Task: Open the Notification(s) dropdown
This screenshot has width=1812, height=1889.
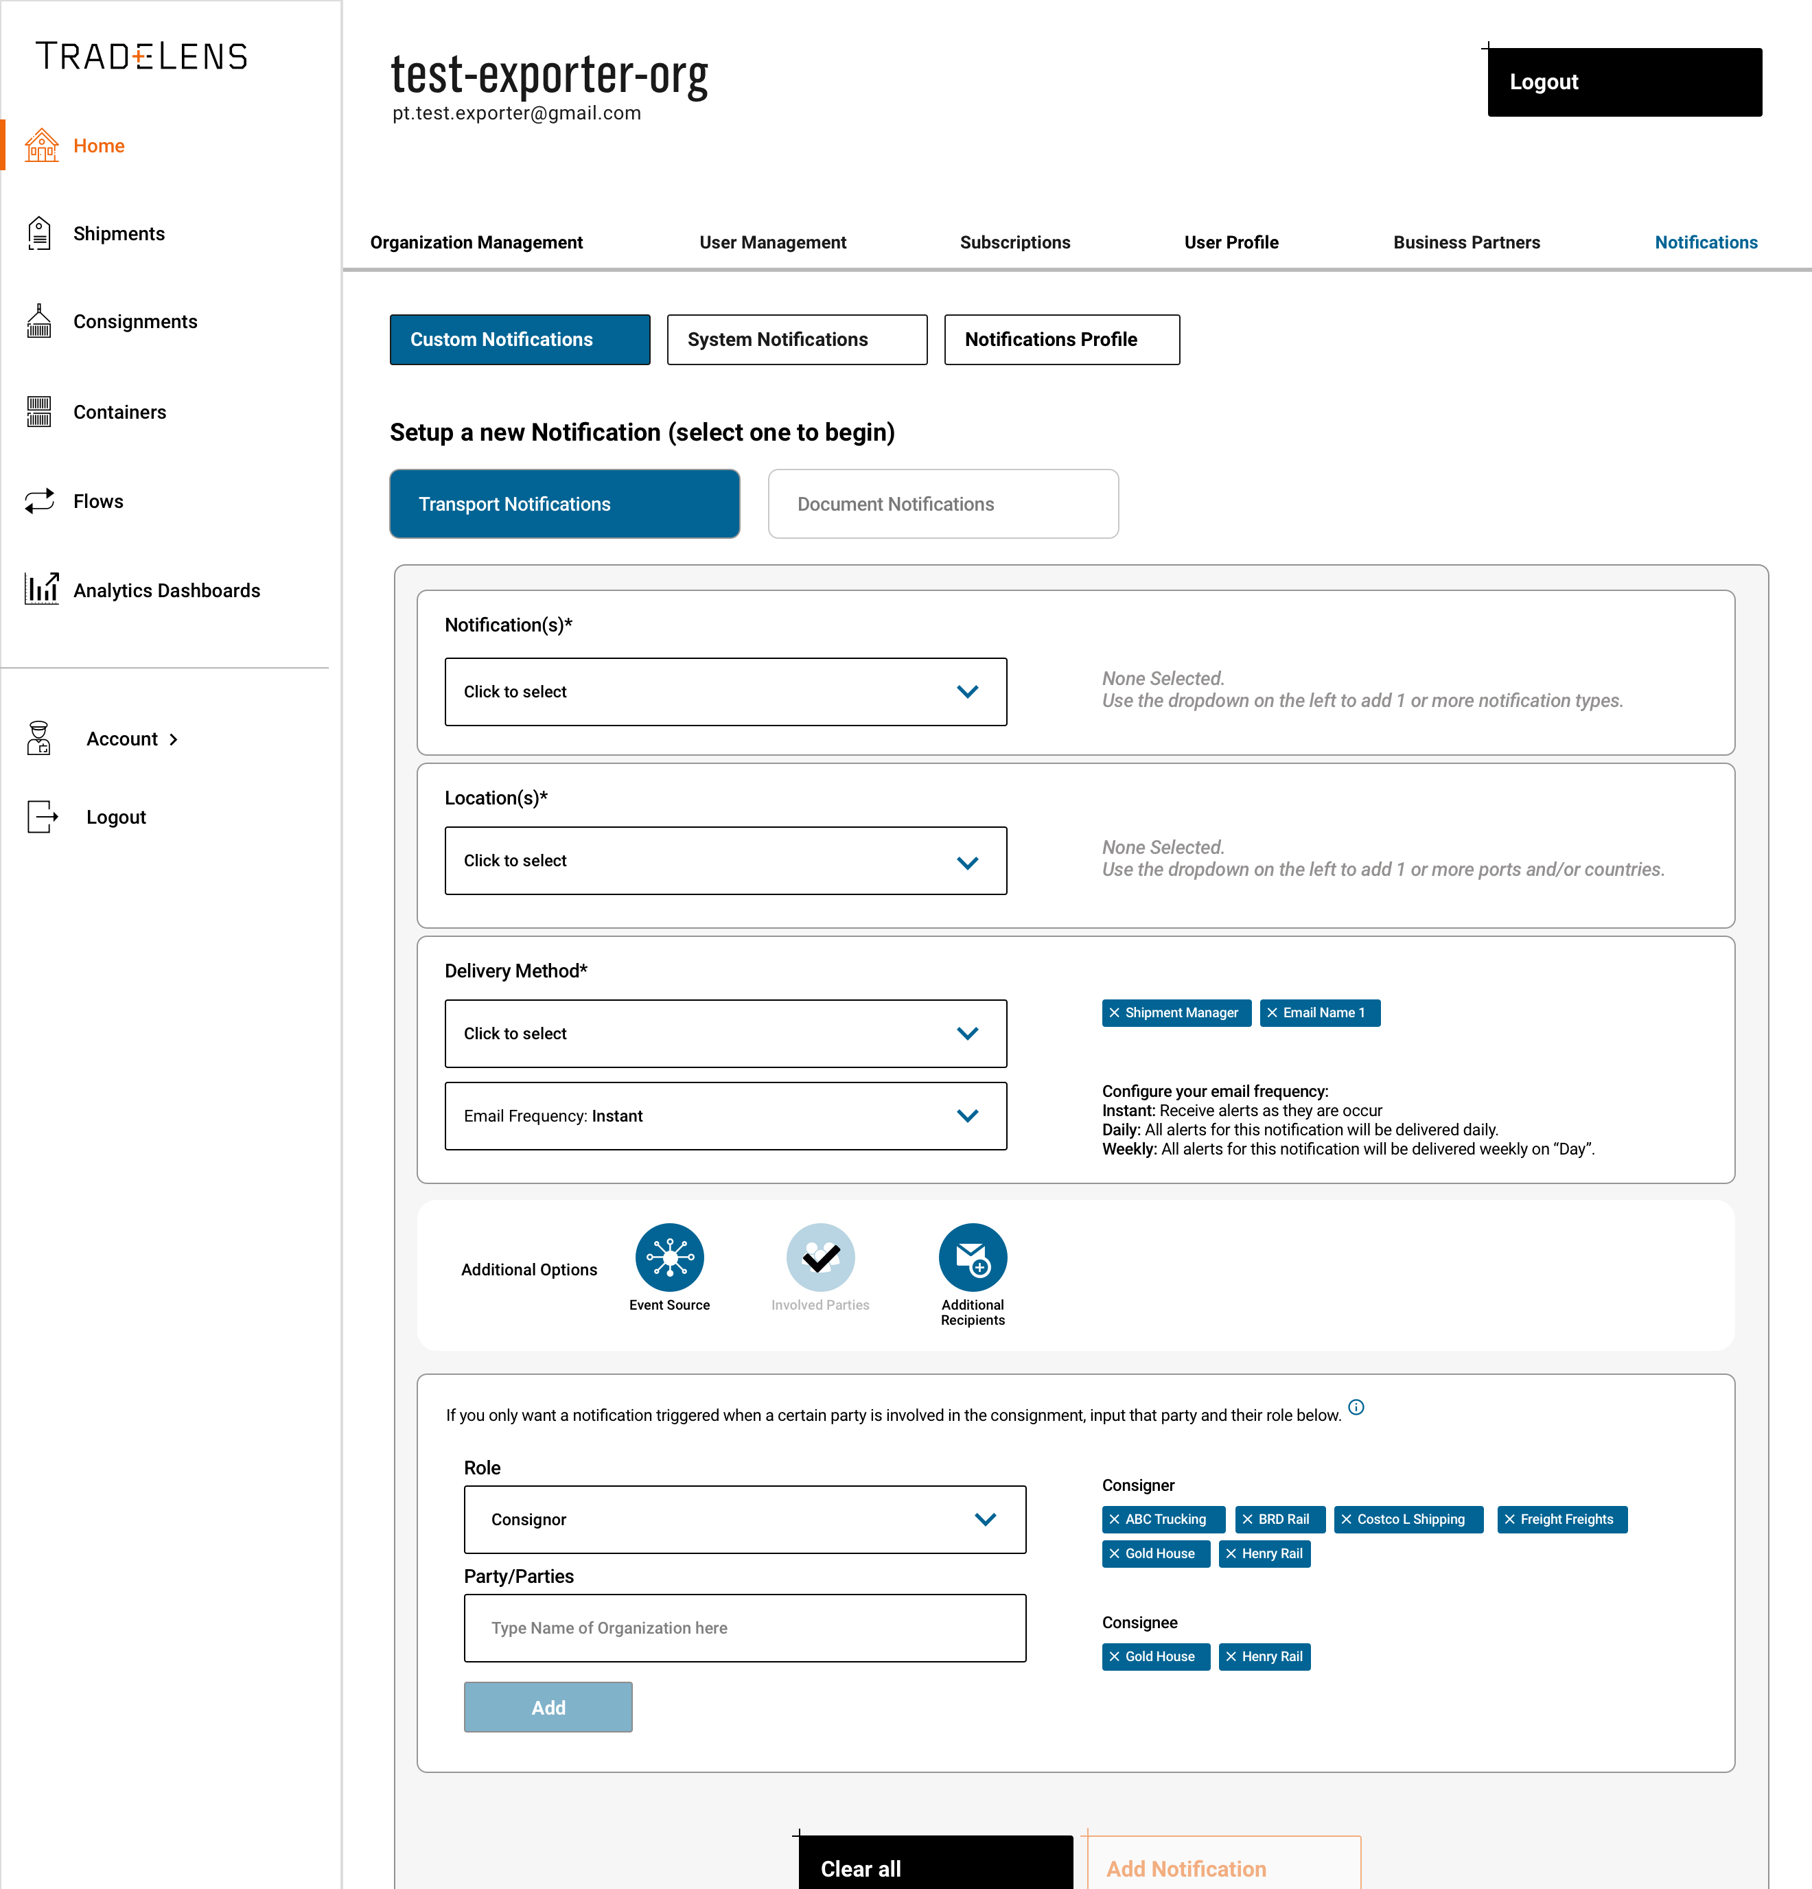Action: (725, 692)
